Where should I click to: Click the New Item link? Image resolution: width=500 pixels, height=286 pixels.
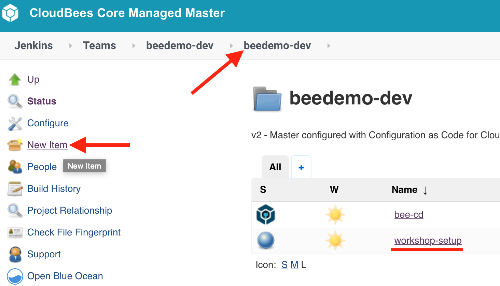click(x=47, y=145)
